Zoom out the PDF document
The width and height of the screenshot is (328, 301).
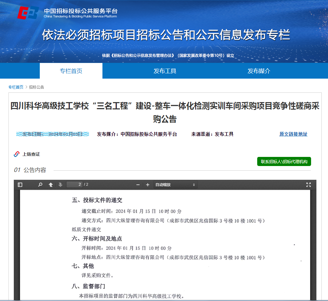[138, 185]
